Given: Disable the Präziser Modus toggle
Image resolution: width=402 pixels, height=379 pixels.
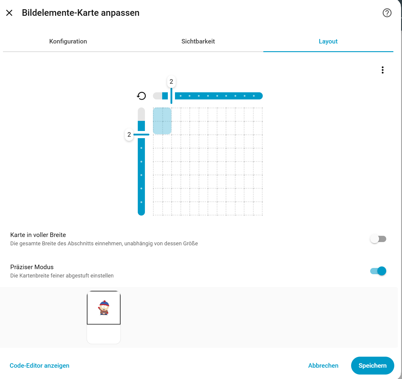Looking at the screenshot, I should click(x=378, y=271).
